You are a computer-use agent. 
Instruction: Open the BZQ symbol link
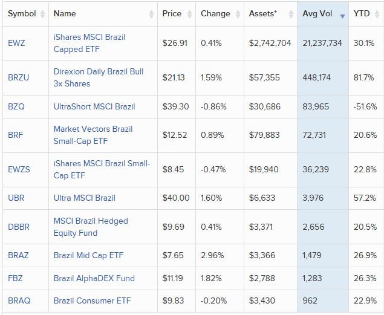(x=16, y=106)
